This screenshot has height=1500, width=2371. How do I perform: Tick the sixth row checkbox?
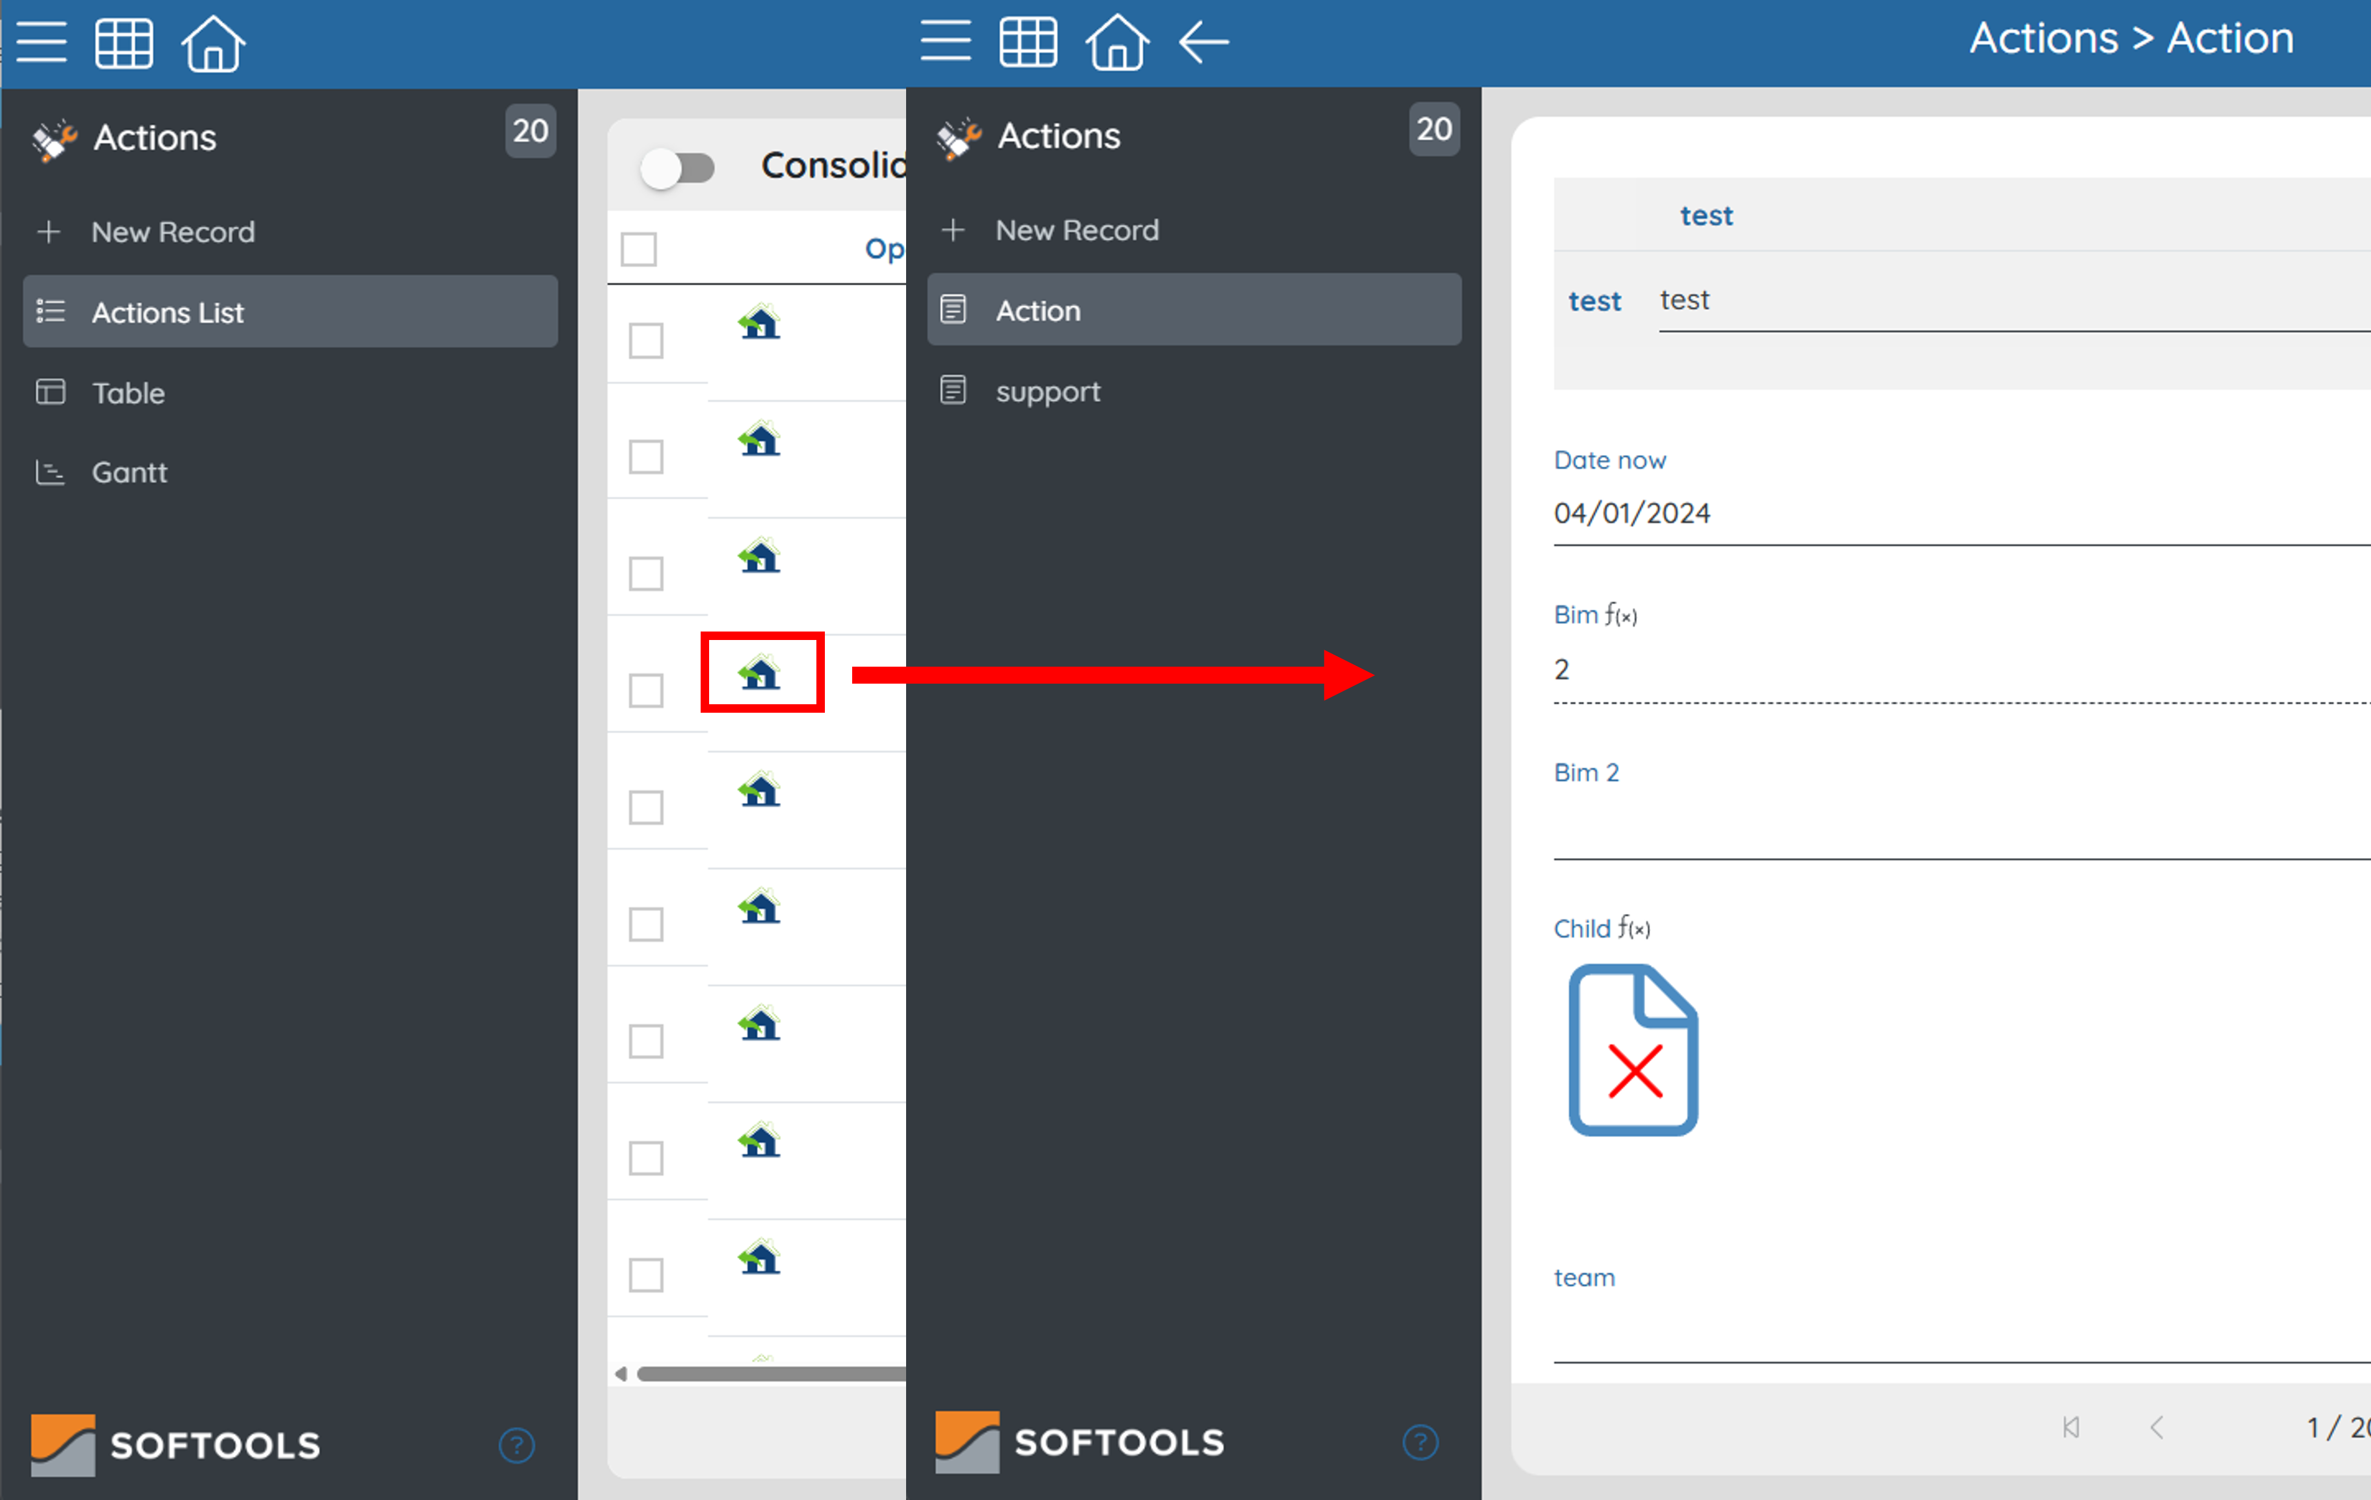[x=646, y=925]
